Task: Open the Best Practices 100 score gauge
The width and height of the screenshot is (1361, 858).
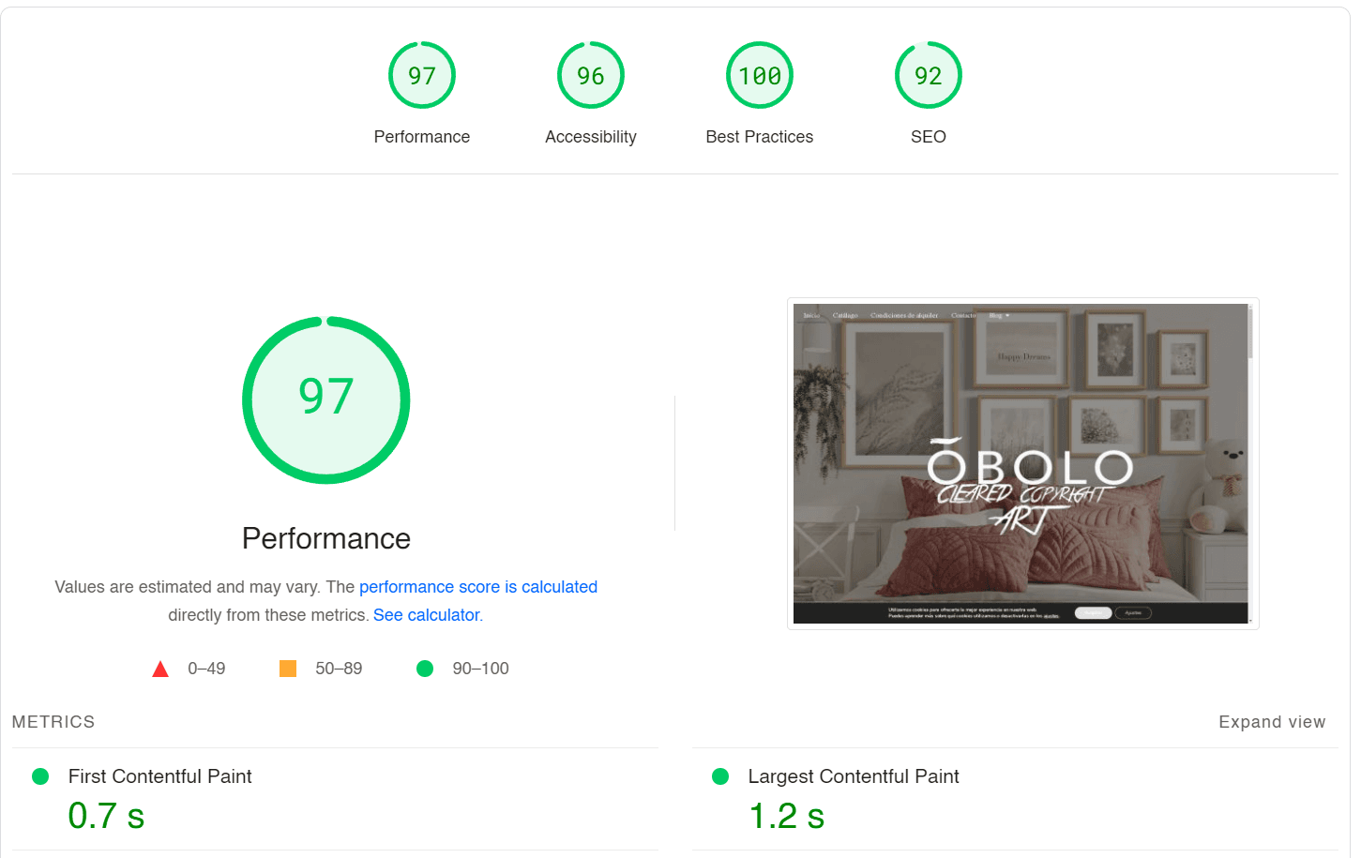Action: pyautogui.click(x=760, y=76)
